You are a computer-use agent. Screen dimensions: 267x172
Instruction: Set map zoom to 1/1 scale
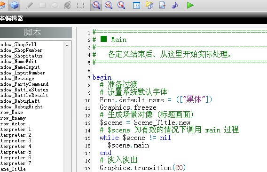(x=96, y=5)
